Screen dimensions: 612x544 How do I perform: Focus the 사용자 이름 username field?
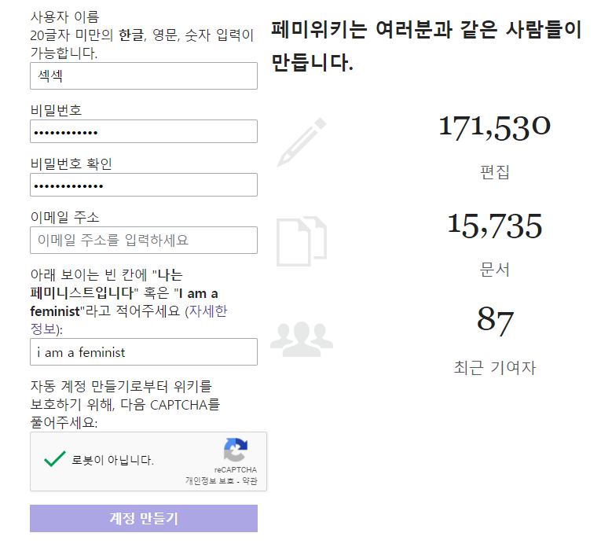pos(144,76)
